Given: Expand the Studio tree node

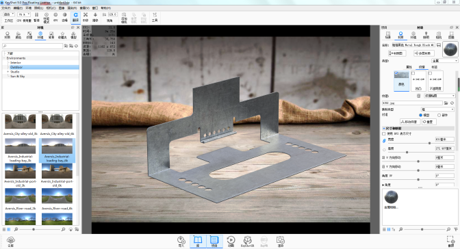Looking at the screenshot, I should click(x=8, y=72).
